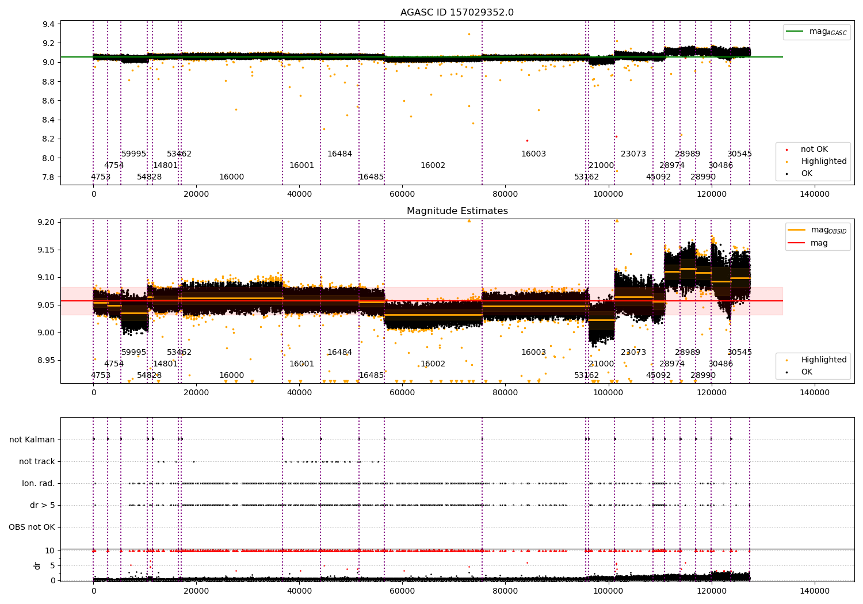
Task: Click obsid label 30486 in the top plot
Action: (721, 166)
